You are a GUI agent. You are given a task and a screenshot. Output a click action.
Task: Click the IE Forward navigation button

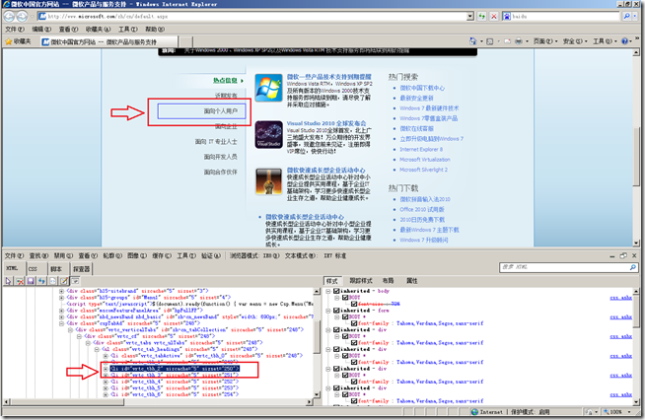pyautogui.click(x=23, y=17)
